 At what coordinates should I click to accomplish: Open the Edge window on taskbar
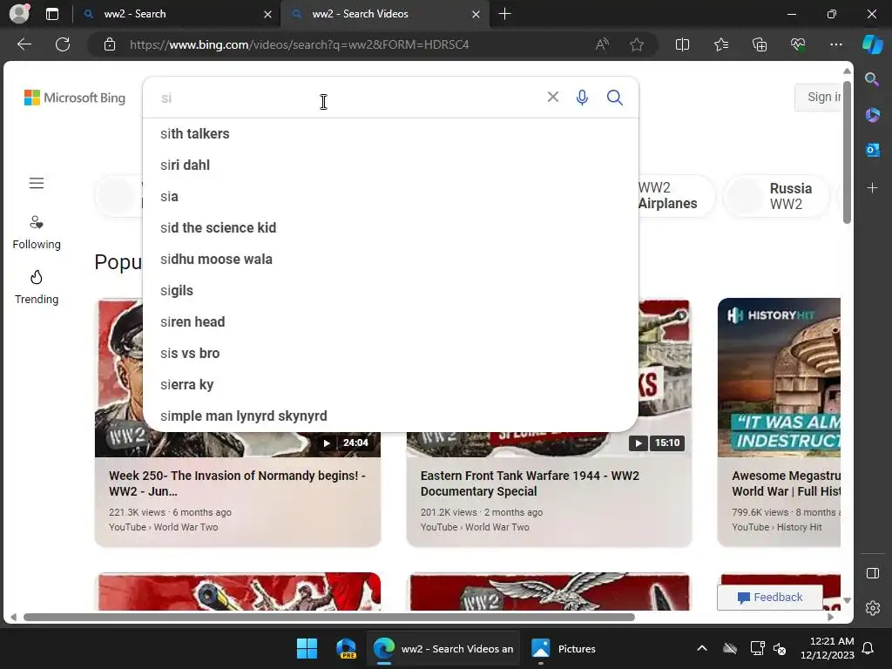click(x=443, y=648)
